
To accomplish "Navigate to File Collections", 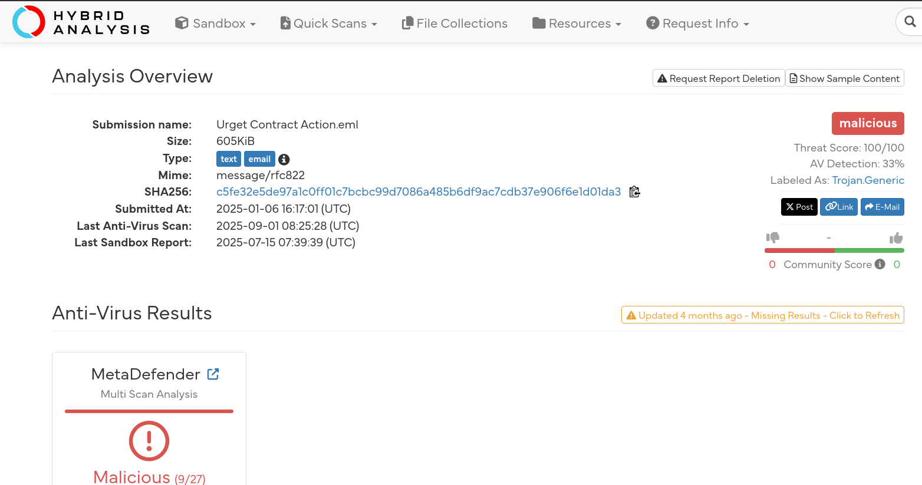I will (x=455, y=23).
